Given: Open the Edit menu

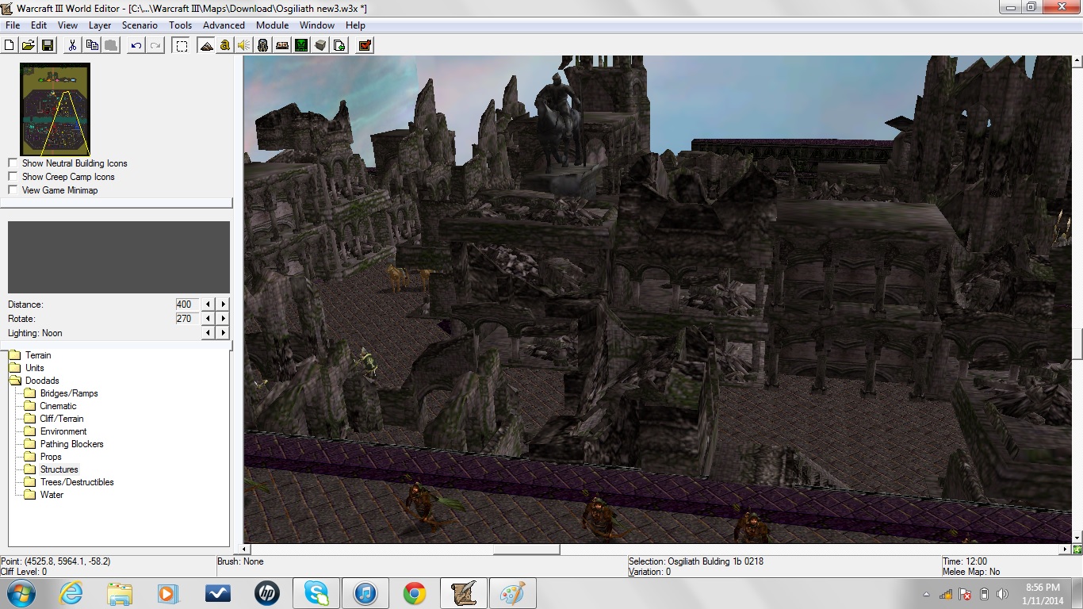Looking at the screenshot, I should click(39, 25).
